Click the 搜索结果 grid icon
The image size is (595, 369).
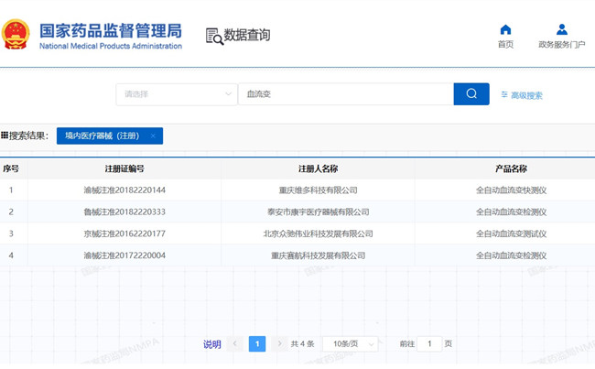point(5,136)
